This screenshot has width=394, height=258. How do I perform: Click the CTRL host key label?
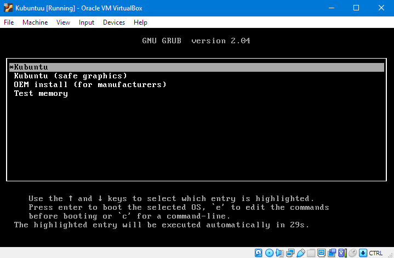376,253
